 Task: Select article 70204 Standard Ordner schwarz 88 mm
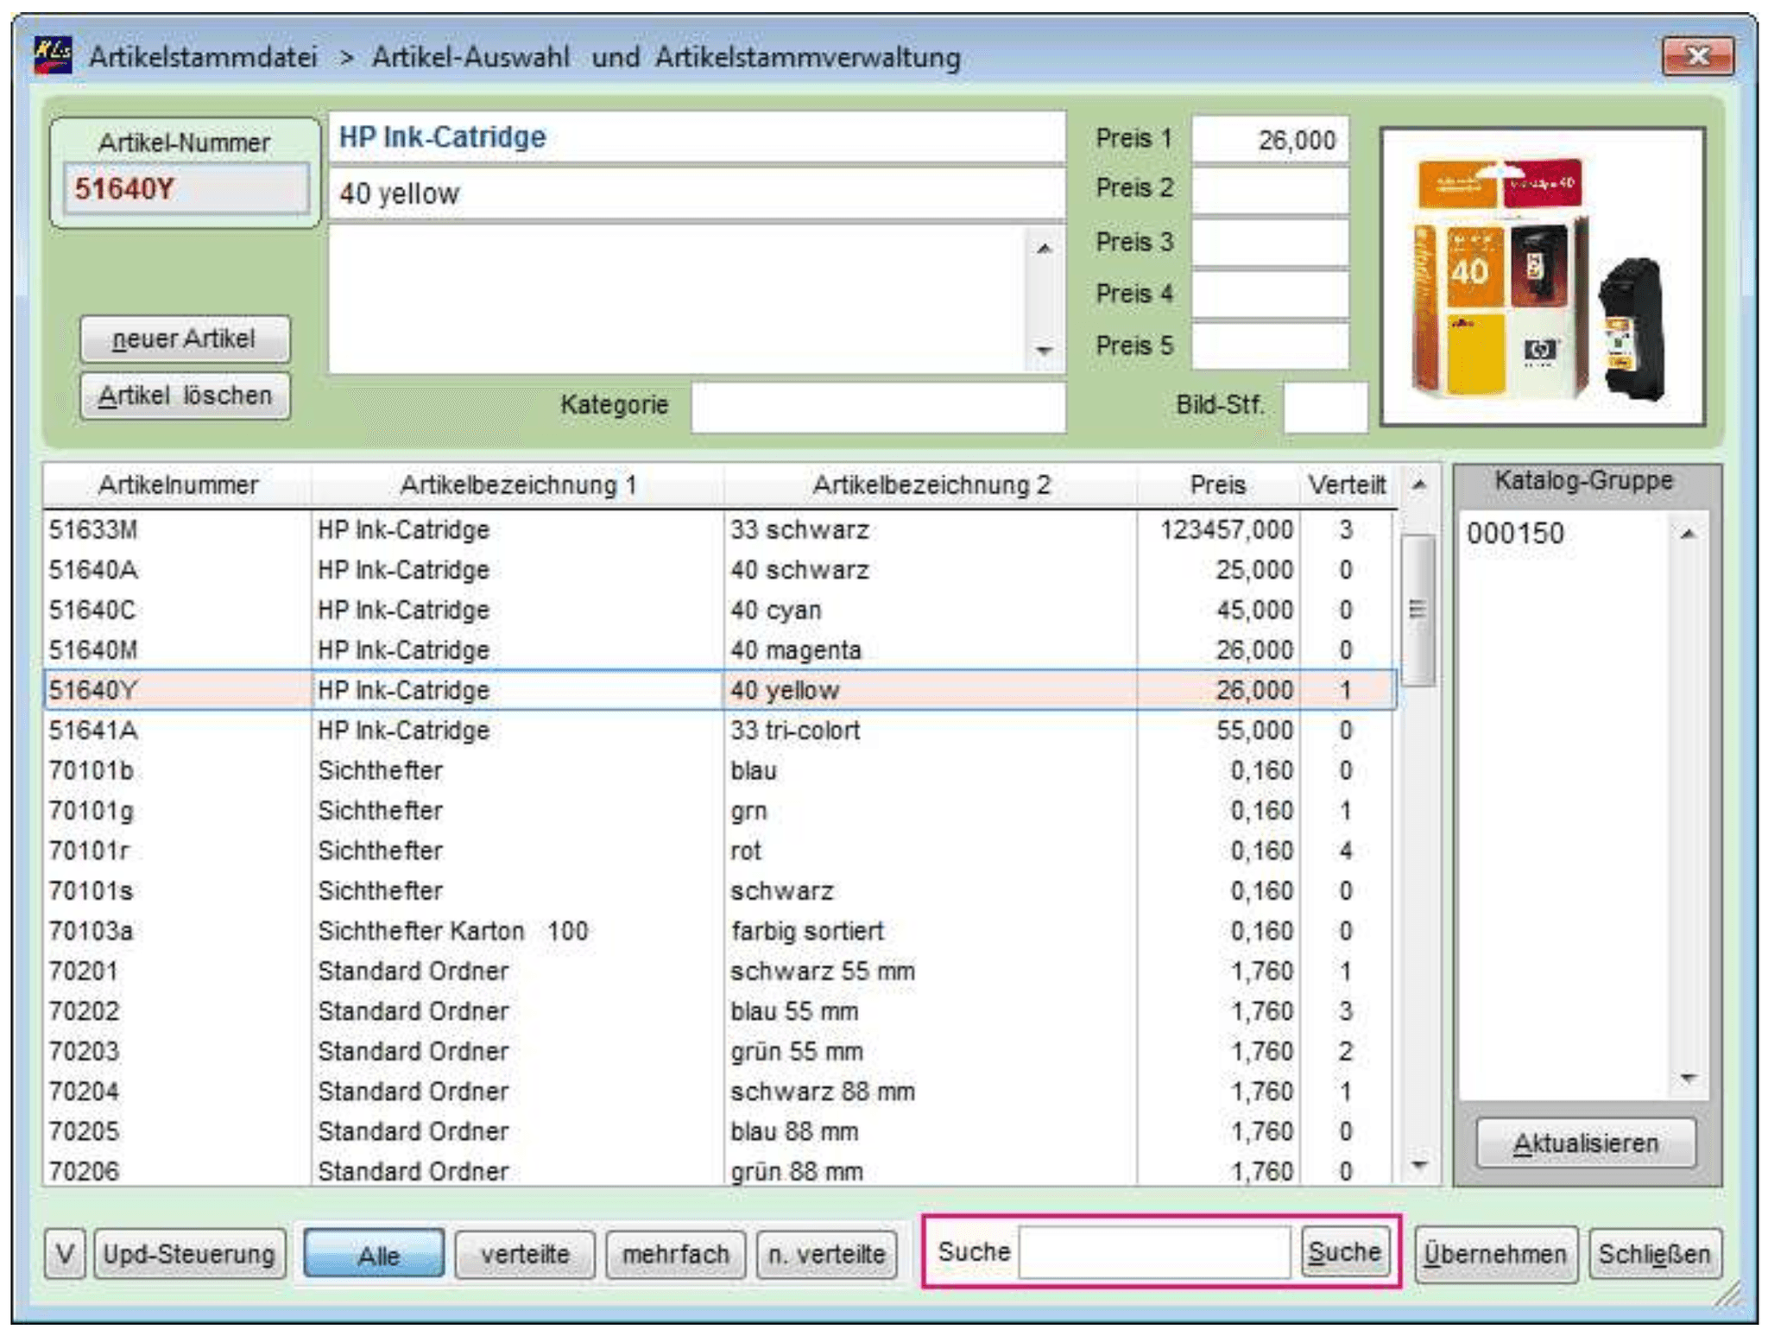(x=718, y=1091)
